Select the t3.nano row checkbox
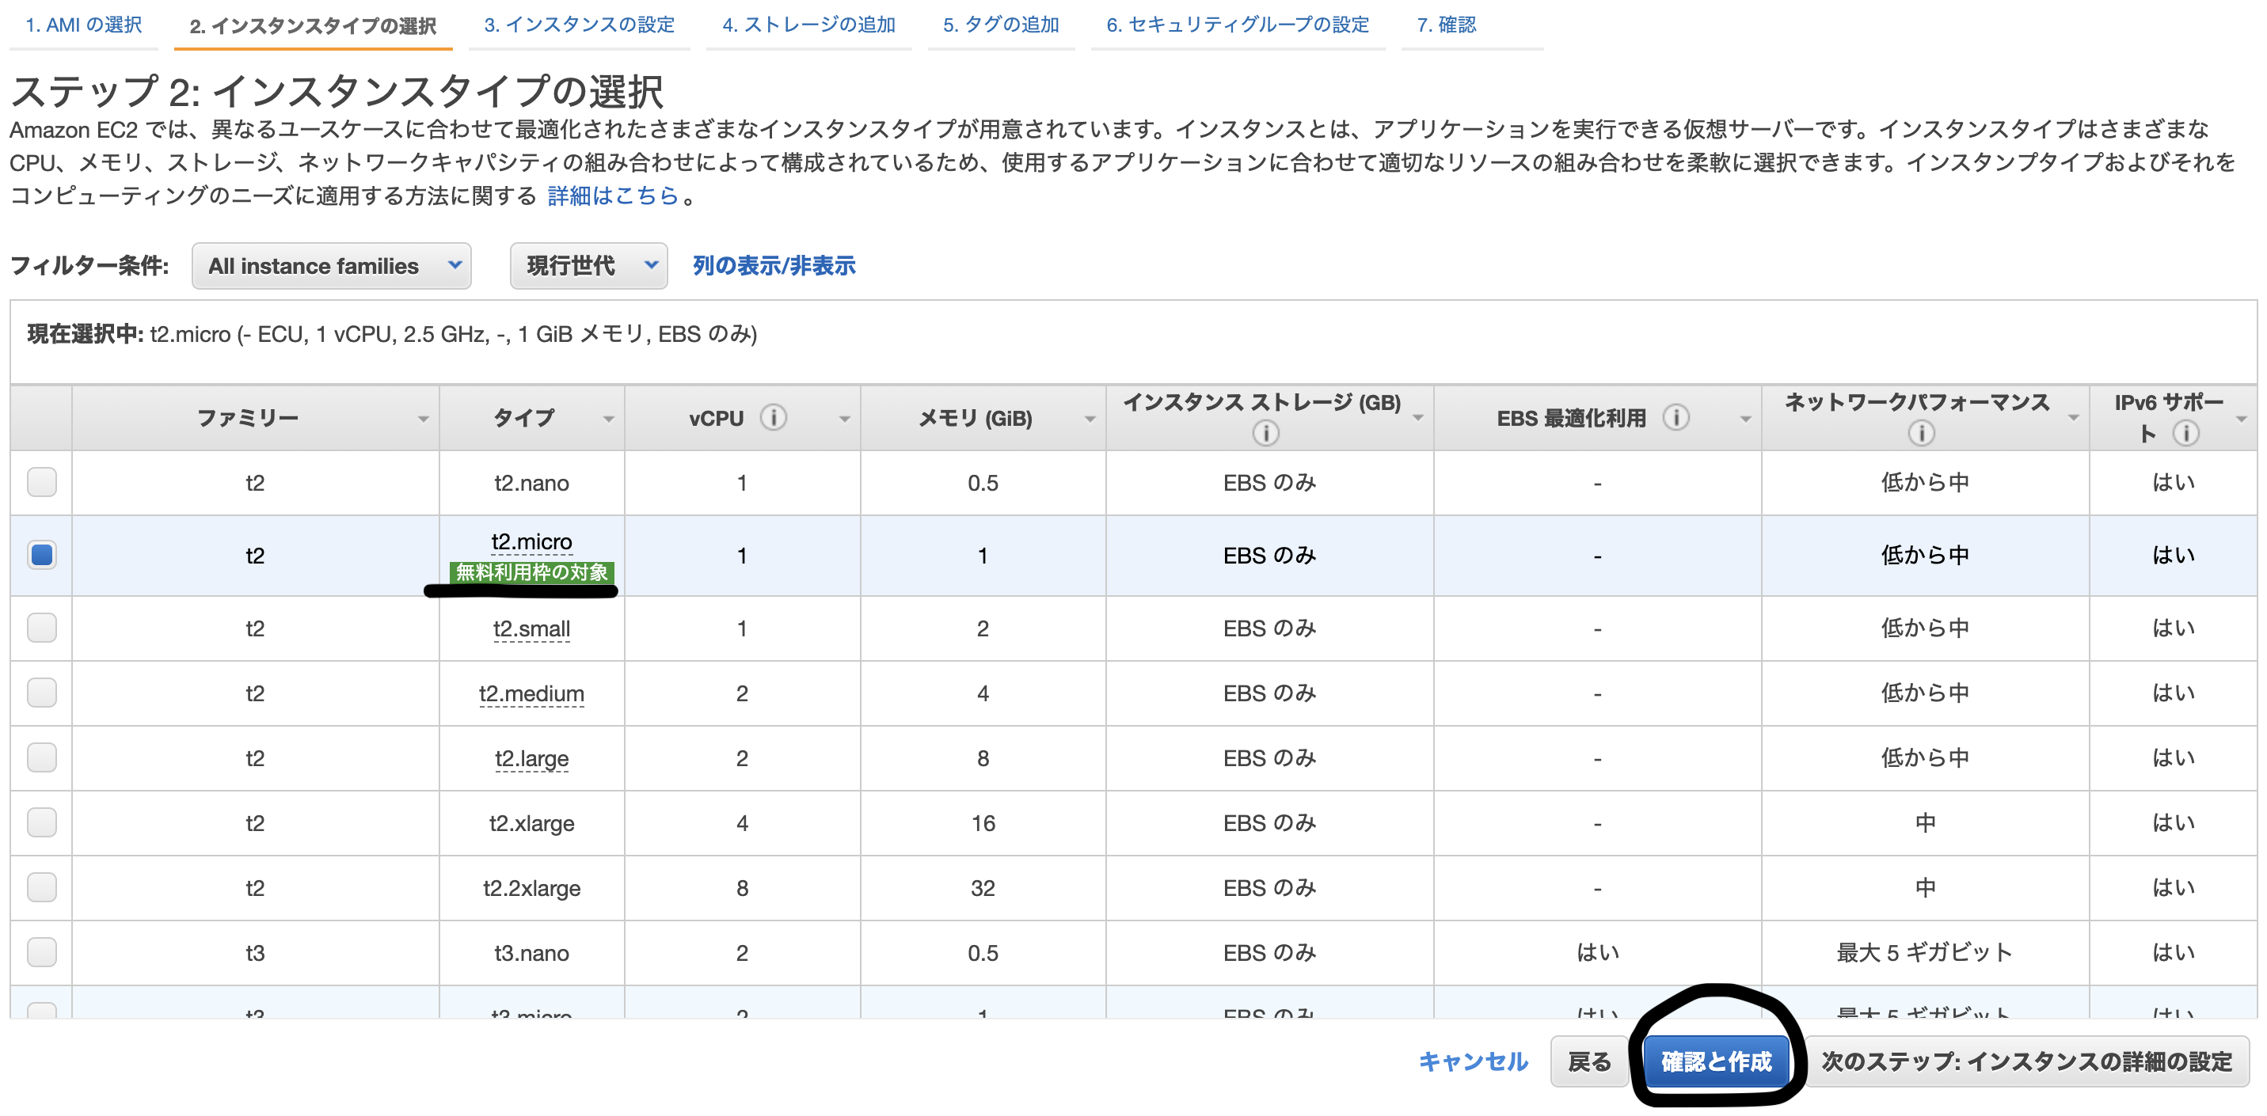The image size is (2267, 1116). [x=41, y=952]
